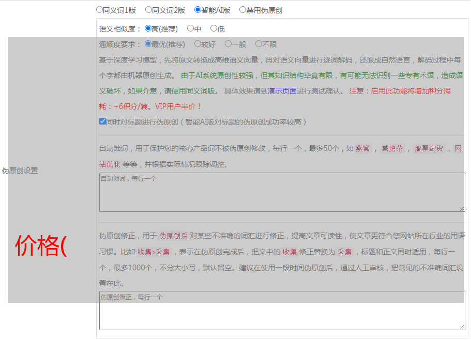The width and height of the screenshot is (471, 340).
Task: Select the 同义词1版 radio option
Action: click(100, 10)
